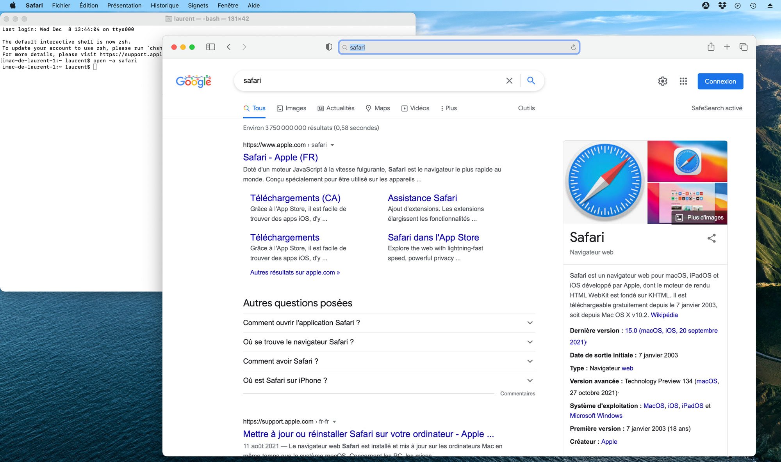Go back to the previous page

[229, 47]
